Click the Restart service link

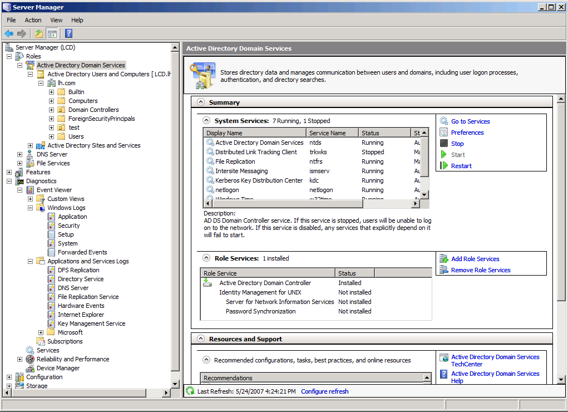click(x=461, y=166)
